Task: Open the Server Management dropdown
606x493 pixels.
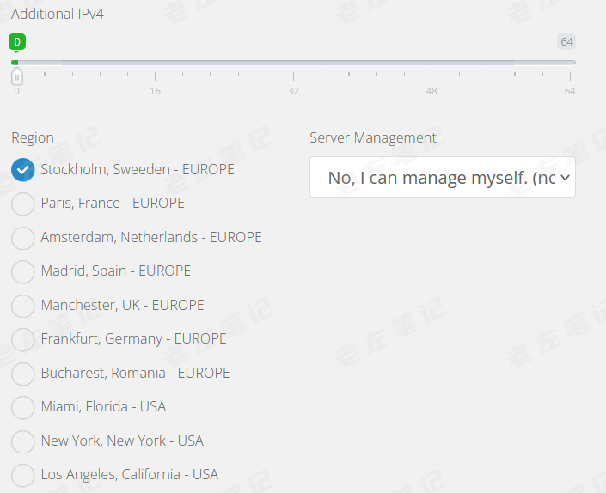Action: pos(441,178)
